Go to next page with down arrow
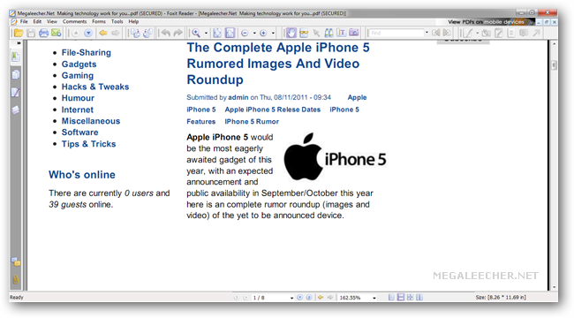This screenshot has width=574, height=318. pyautogui.click(x=88, y=33)
